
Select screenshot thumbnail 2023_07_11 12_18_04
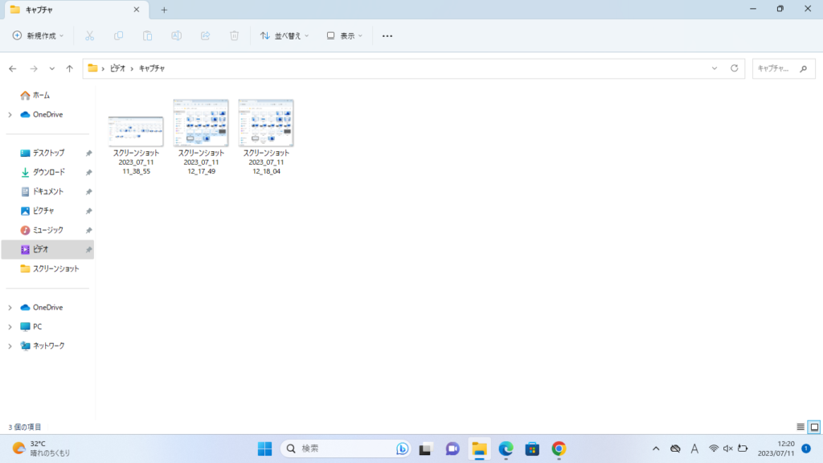pyautogui.click(x=266, y=124)
